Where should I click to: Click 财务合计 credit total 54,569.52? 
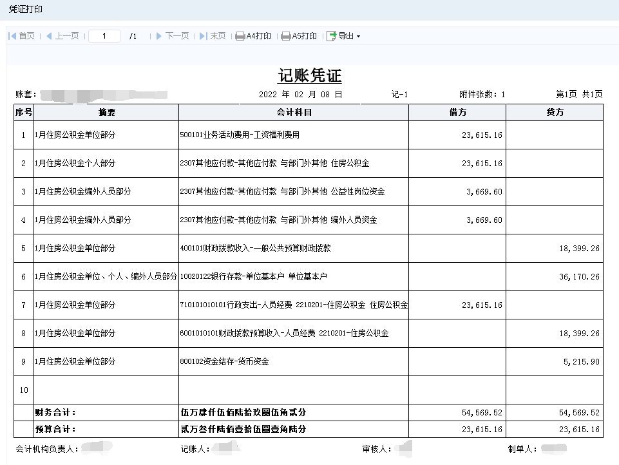click(x=579, y=412)
